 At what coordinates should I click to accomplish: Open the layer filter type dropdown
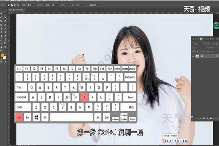197,44
